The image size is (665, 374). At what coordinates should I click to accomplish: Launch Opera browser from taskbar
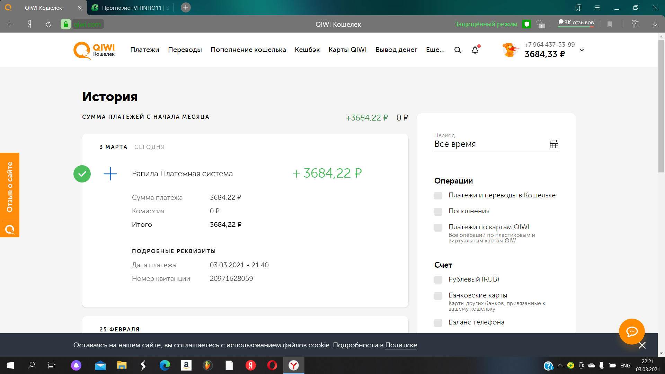point(272,365)
